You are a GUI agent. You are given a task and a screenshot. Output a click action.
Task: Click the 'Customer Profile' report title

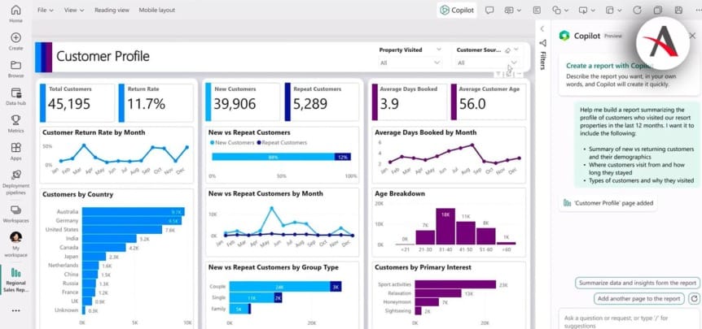(x=103, y=57)
